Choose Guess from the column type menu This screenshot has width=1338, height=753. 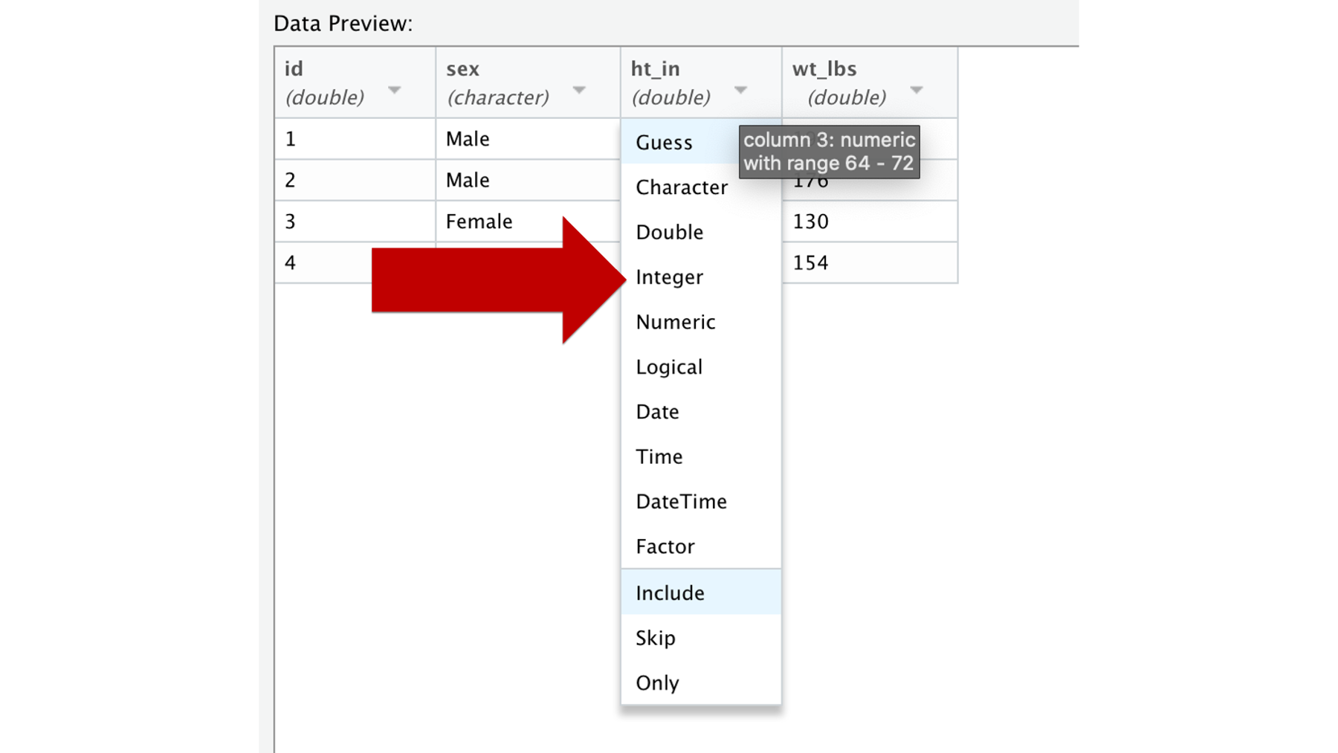tap(701, 142)
